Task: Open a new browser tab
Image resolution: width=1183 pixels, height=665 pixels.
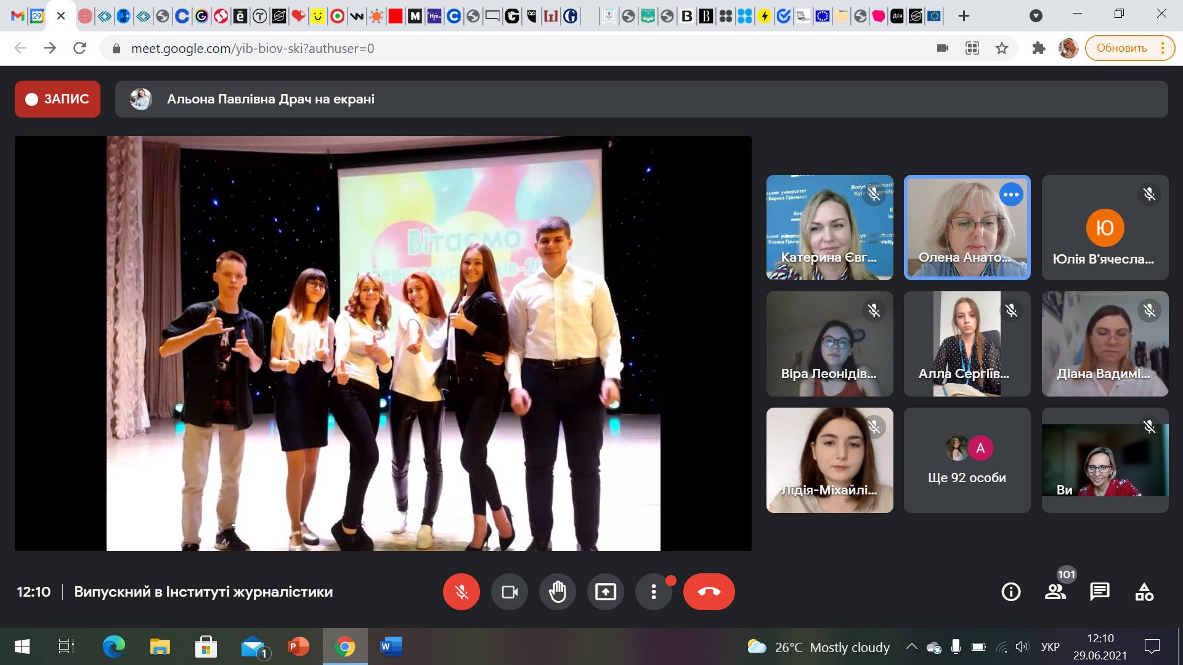Action: [x=964, y=16]
